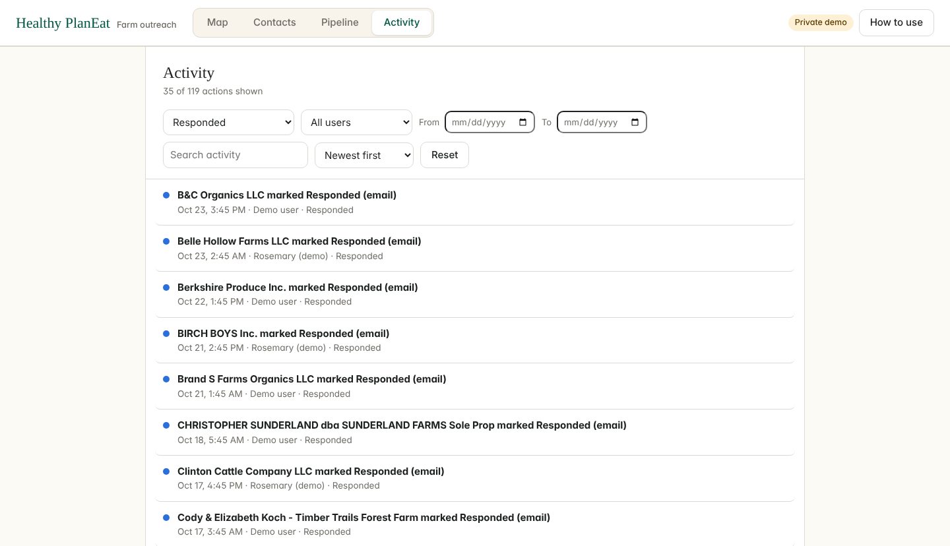
Task: Click the blue dot beside Belle Hollow Farms
Action: click(166, 241)
